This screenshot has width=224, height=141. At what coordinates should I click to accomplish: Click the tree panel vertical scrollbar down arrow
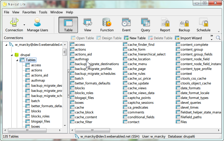click(65, 126)
